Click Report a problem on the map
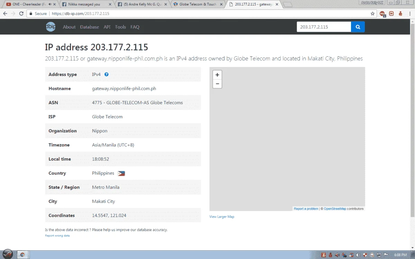Image resolution: width=415 pixels, height=259 pixels. point(306,209)
